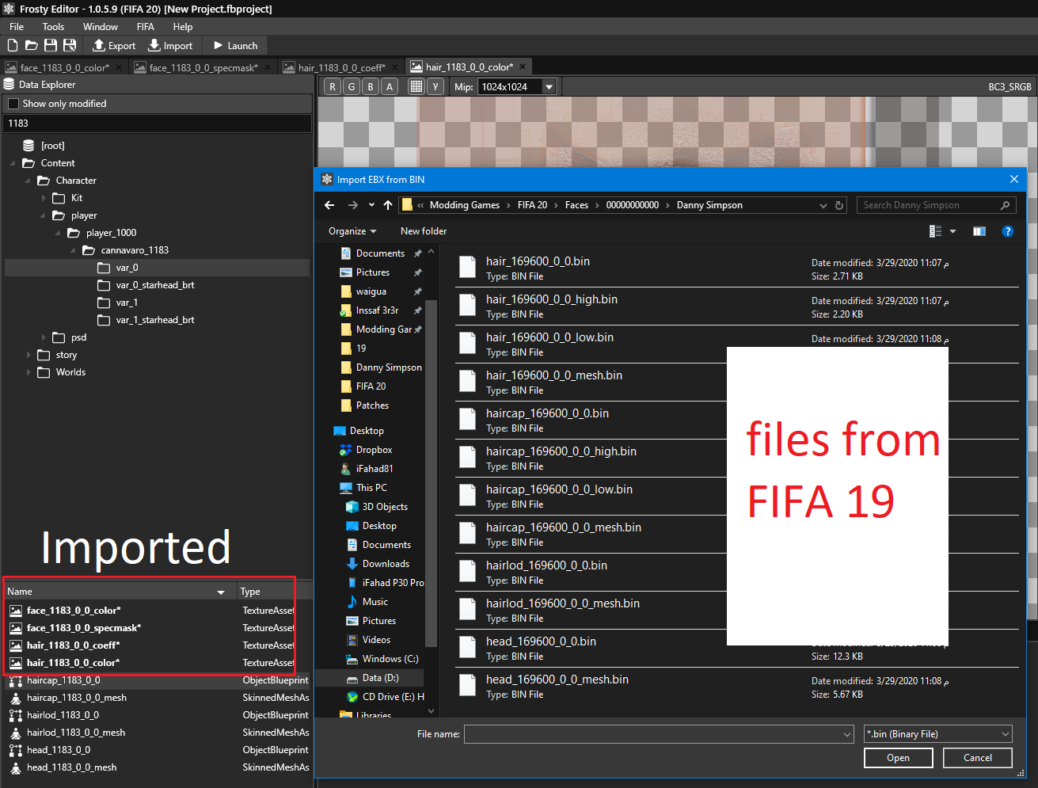
Task: Switch to face_1183_0_0_color* tab
Action: coord(65,67)
